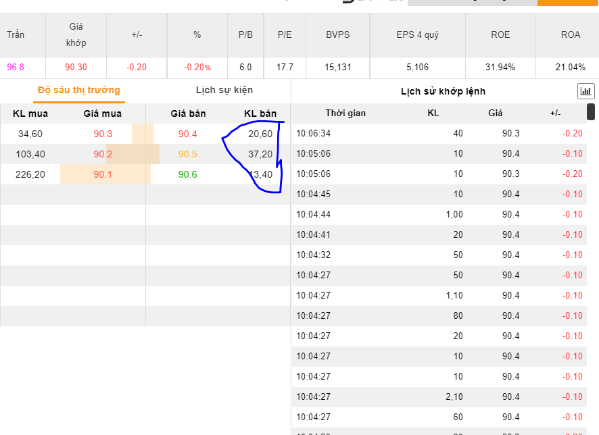Click the scrollbar thumb of the order history
The width and height of the screenshot is (599, 435).
(590, 112)
